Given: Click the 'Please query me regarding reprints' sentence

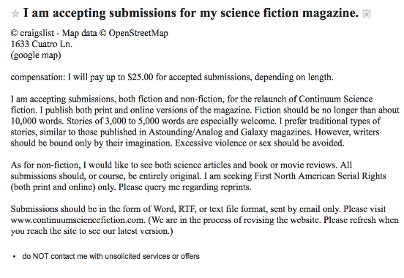Looking at the screenshot, I should 184,187.
